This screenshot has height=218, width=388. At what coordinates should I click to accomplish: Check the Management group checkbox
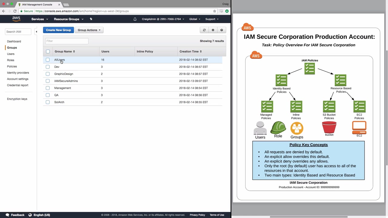point(48,88)
